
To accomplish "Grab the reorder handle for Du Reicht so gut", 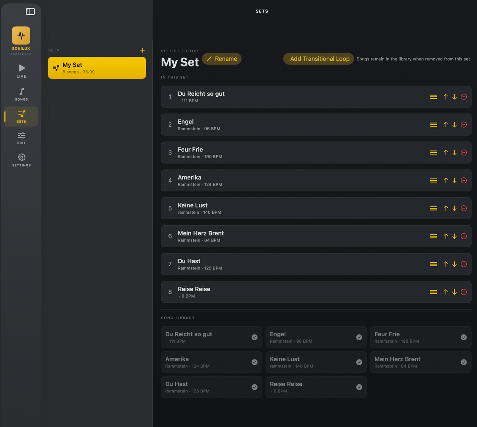I will coord(434,97).
